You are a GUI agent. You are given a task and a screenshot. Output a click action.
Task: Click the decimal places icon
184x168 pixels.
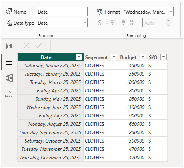click(131, 23)
